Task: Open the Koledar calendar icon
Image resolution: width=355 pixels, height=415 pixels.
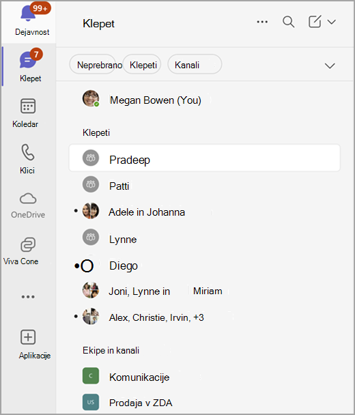Action: coord(28,106)
